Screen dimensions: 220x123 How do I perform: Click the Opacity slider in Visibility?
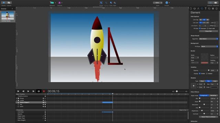204,70
